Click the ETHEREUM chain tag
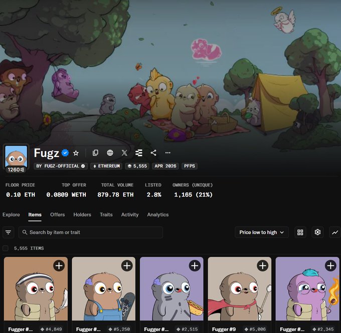341x333 pixels. [106, 166]
